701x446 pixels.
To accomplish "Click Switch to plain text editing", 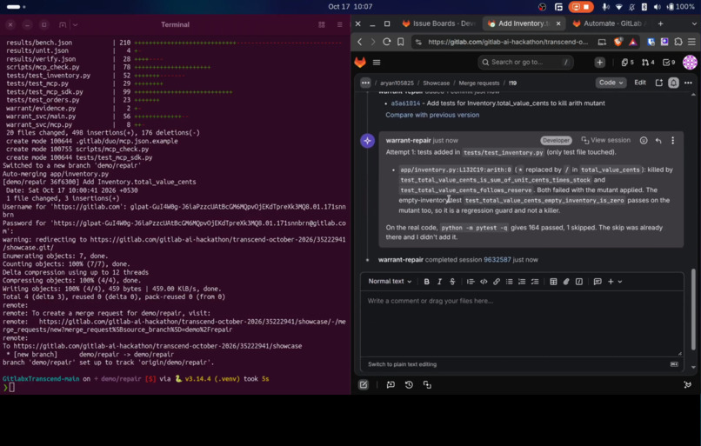I will pyautogui.click(x=403, y=364).
